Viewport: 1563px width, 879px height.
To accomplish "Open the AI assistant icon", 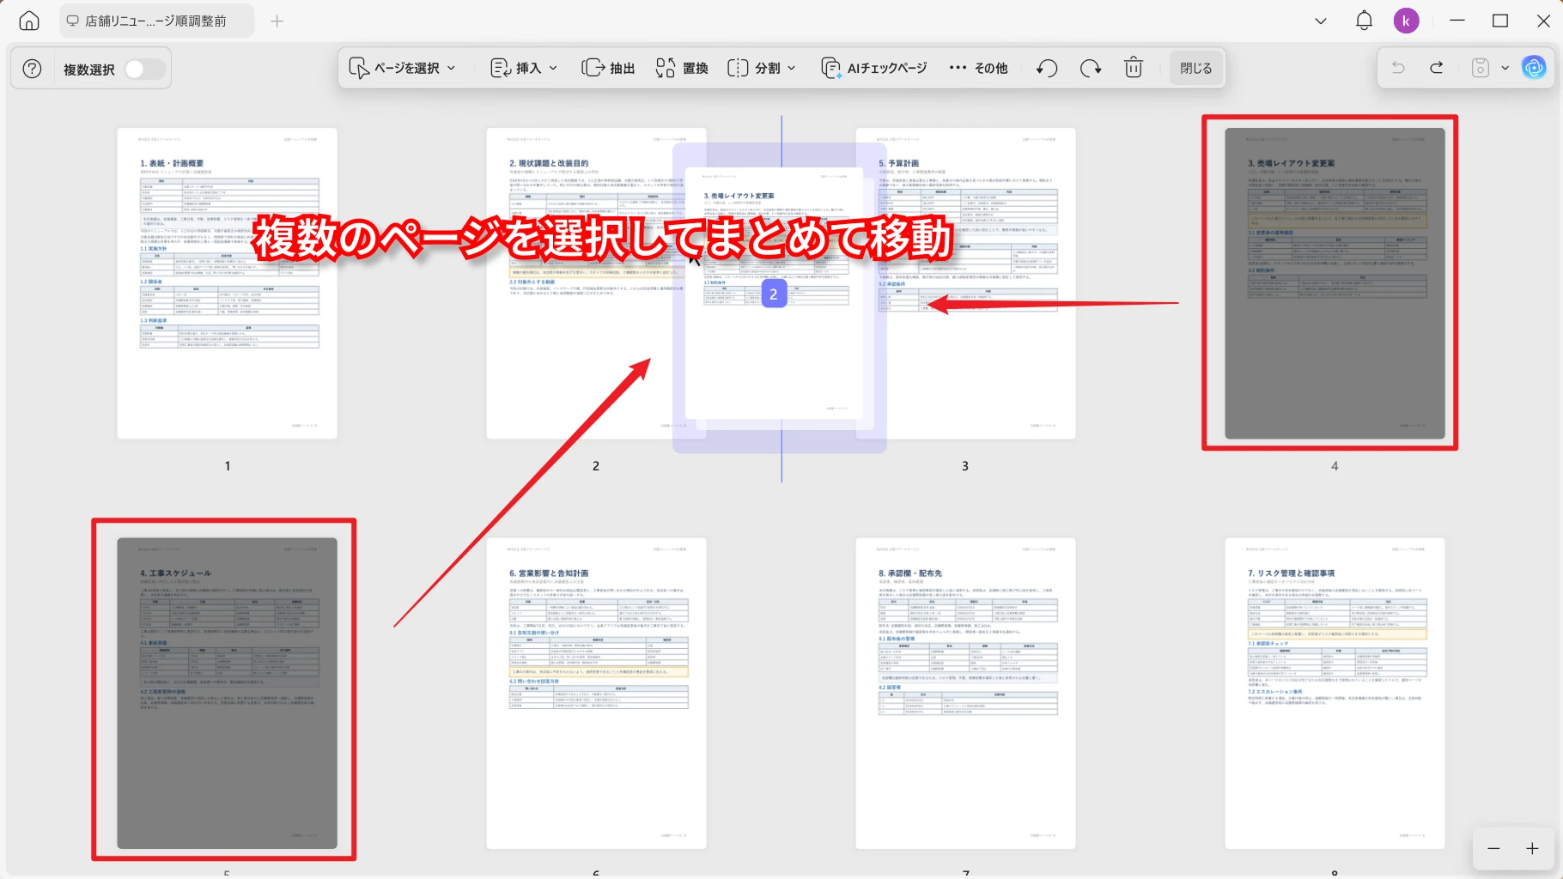I will pyautogui.click(x=1534, y=67).
